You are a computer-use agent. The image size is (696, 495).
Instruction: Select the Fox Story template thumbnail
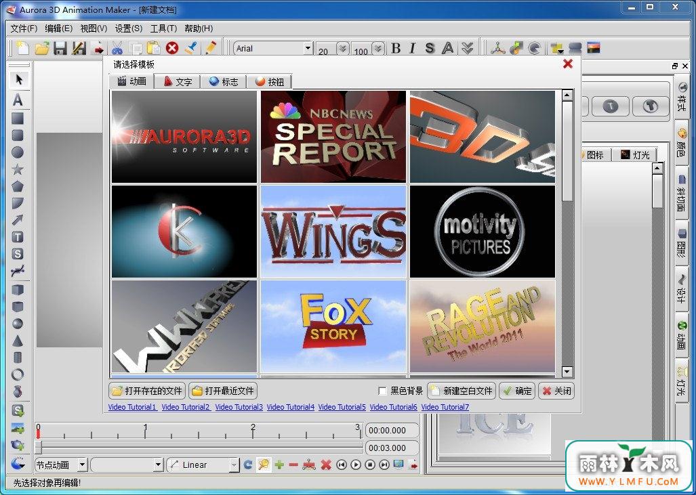(333, 326)
